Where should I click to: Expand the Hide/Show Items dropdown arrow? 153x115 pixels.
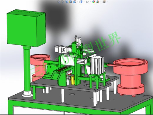click(90, 2)
